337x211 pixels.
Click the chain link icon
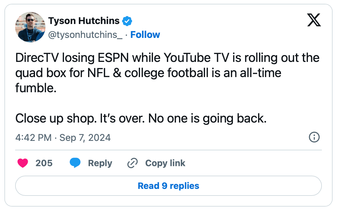[132, 163]
